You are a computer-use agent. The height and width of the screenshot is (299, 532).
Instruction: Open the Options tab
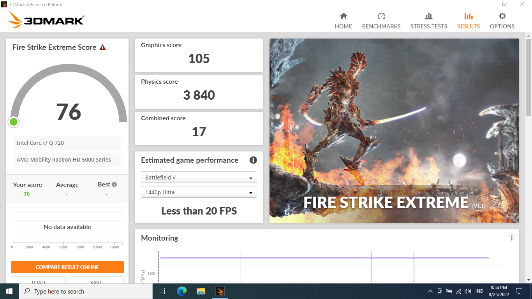click(x=502, y=21)
